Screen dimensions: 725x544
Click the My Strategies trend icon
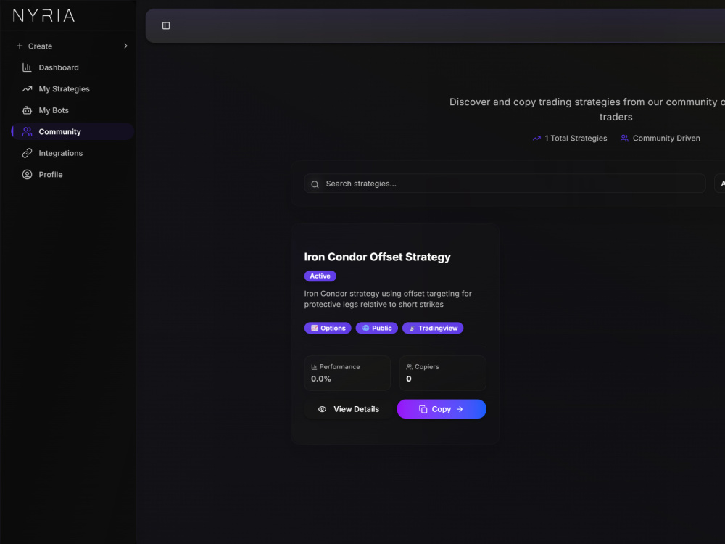(28, 88)
